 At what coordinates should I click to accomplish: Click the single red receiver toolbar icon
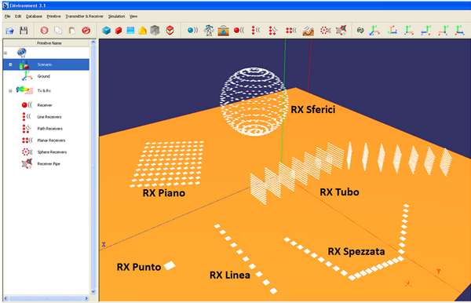[239, 31]
